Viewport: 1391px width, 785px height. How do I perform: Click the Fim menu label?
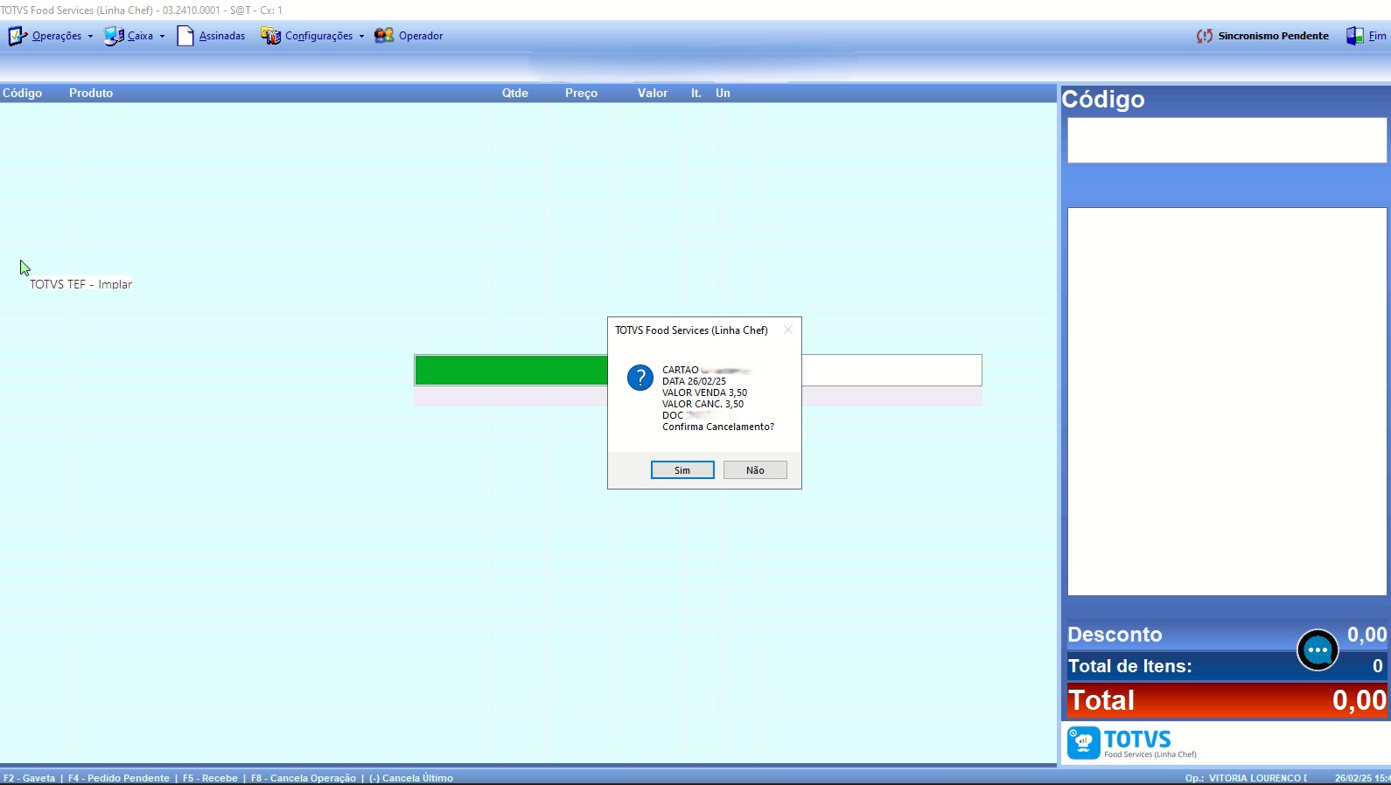point(1377,36)
